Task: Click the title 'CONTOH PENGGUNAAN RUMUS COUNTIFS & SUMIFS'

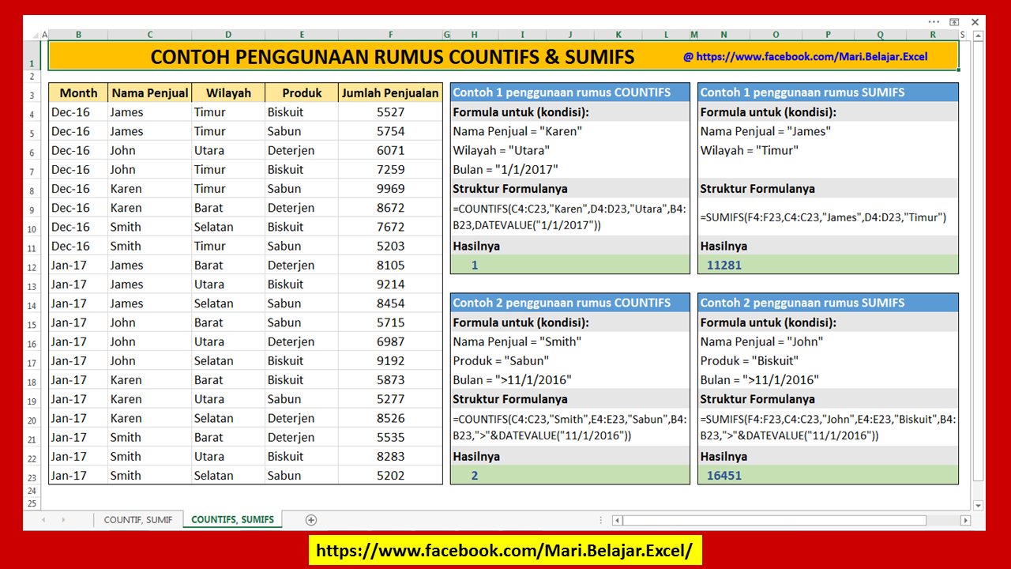Action: tap(393, 57)
